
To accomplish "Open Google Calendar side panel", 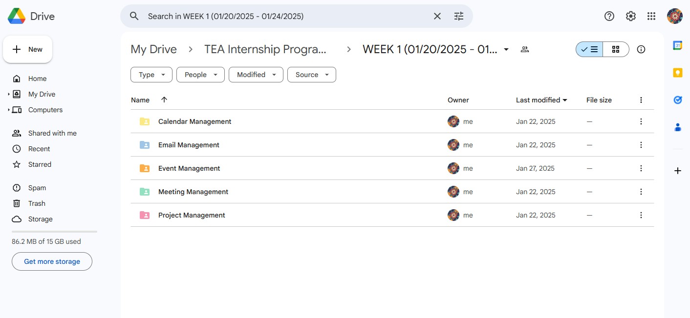I will coord(678,45).
